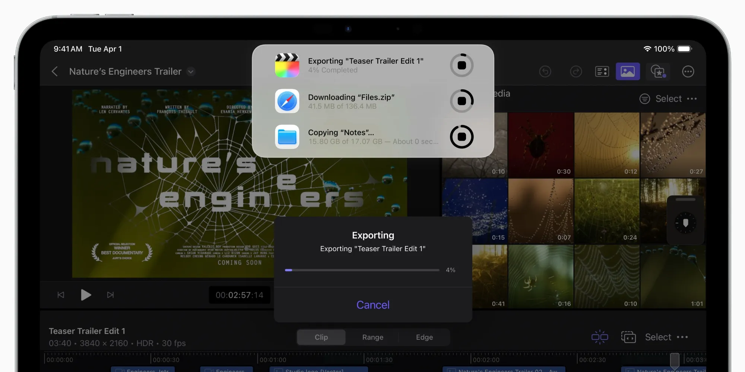This screenshot has height=372, width=745.
Task: Toggle timeline snapping icon
Action: (x=599, y=337)
